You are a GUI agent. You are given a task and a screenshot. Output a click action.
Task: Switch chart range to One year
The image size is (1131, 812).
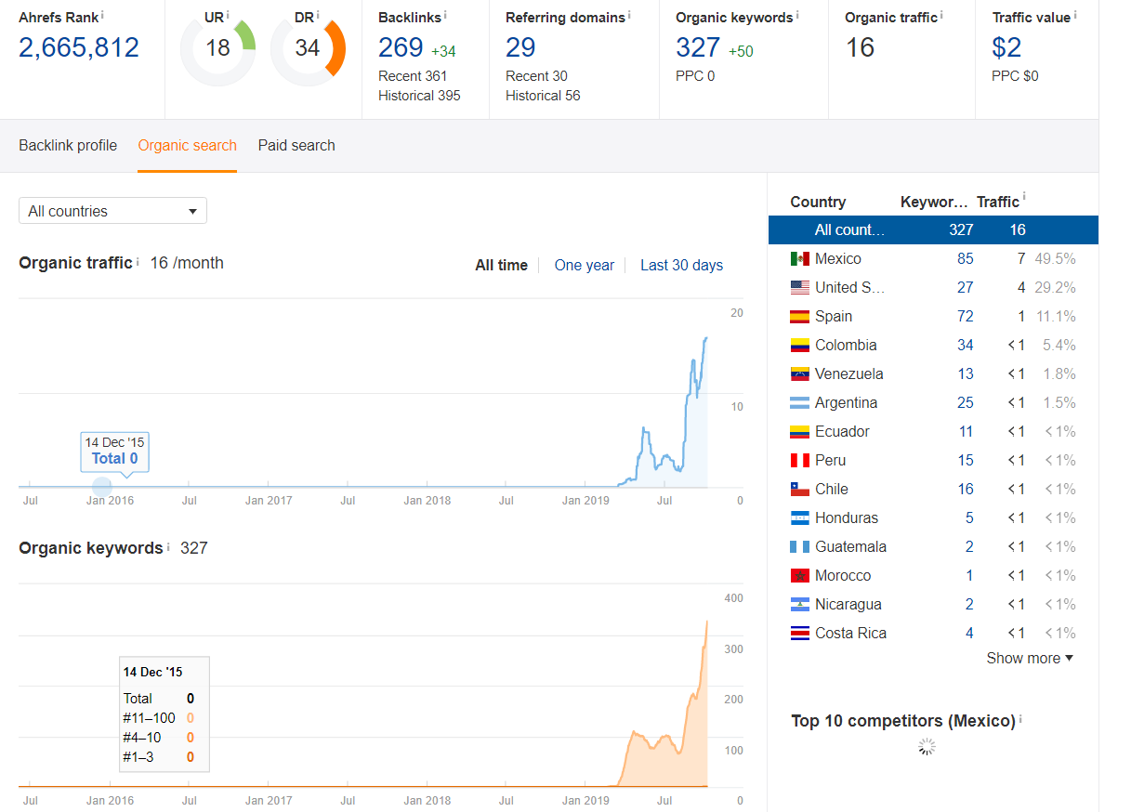tap(584, 265)
